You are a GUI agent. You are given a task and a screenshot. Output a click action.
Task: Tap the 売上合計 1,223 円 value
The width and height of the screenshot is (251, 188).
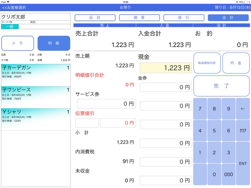[x=122, y=45]
